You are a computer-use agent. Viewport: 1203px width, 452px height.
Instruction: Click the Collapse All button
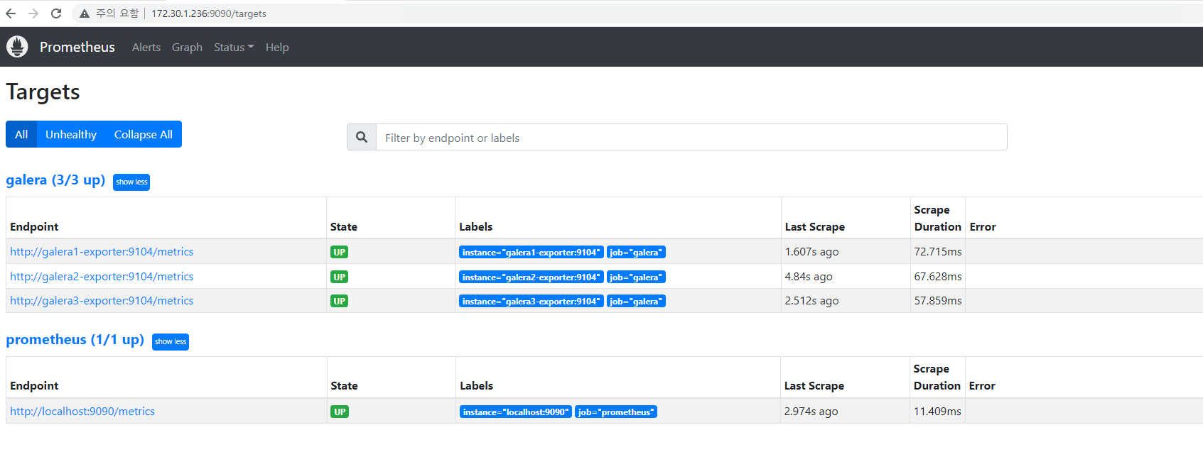tap(144, 134)
